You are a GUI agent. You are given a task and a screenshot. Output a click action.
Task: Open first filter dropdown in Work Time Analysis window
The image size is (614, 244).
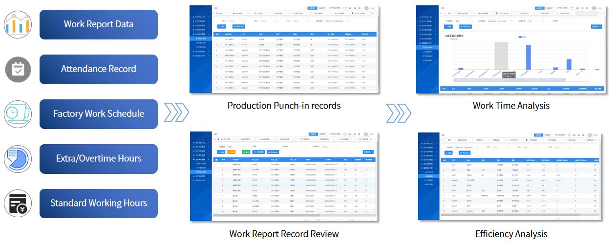[464, 21]
